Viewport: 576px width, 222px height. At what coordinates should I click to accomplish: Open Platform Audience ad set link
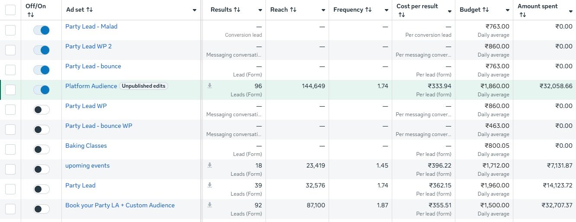91,86
